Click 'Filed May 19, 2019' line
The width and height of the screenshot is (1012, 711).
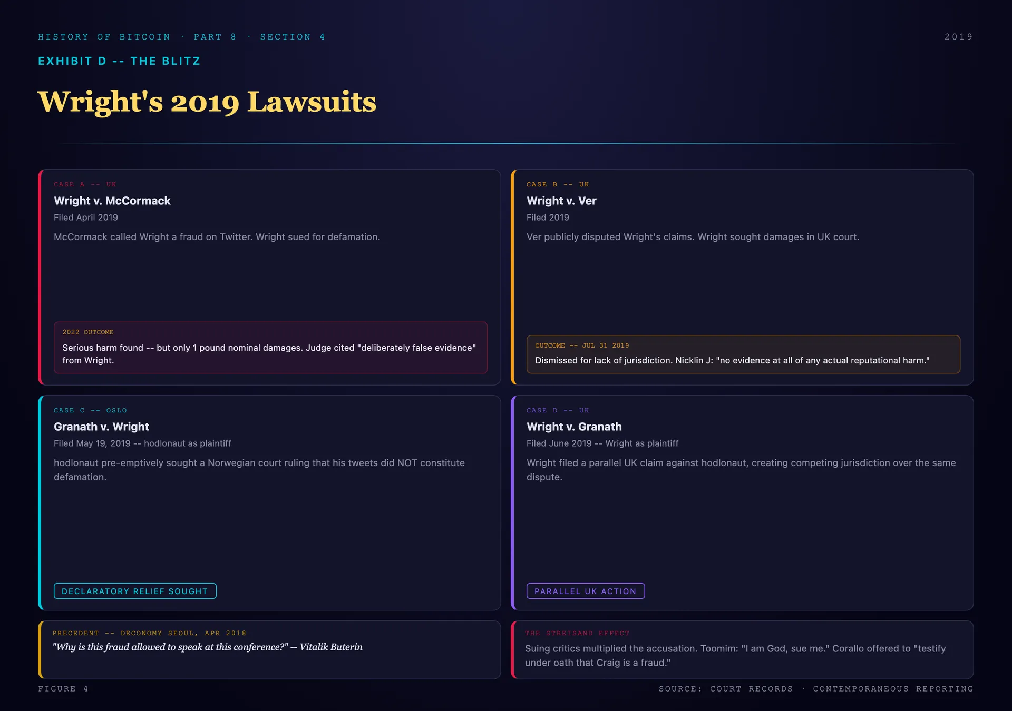click(x=142, y=443)
